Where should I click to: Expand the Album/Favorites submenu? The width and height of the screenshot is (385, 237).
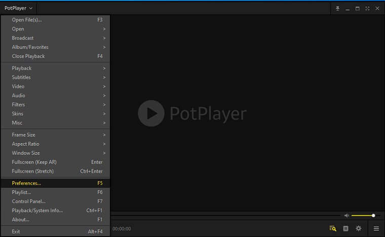[x=56, y=47]
